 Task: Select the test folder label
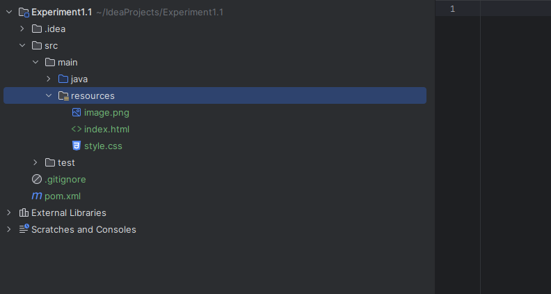66,162
